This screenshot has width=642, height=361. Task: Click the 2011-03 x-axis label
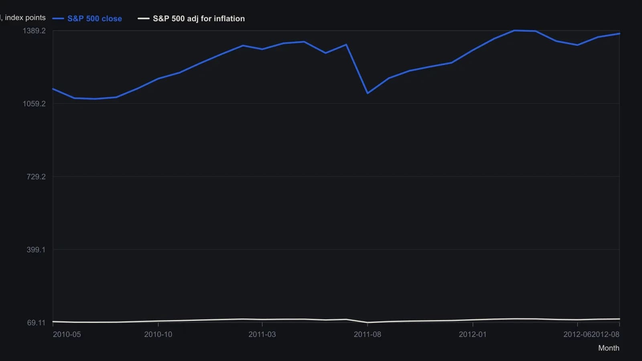(x=262, y=335)
